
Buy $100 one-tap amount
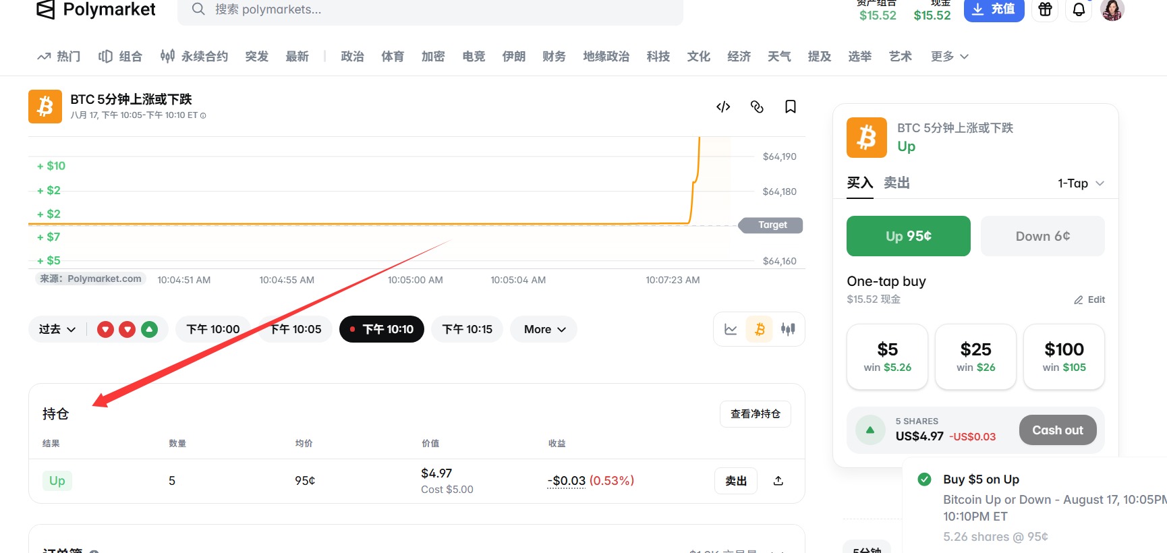tap(1064, 357)
